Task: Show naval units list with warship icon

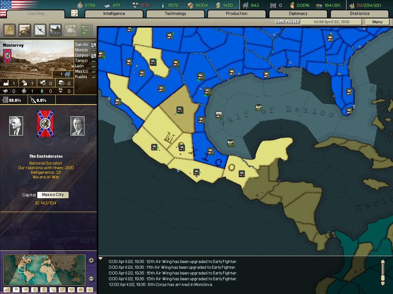Action: pyautogui.click(x=55, y=30)
